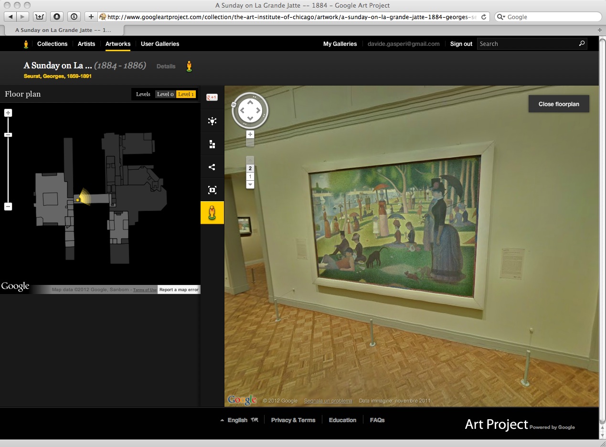
Task: Click the Google logo in street view corner
Action: click(242, 400)
